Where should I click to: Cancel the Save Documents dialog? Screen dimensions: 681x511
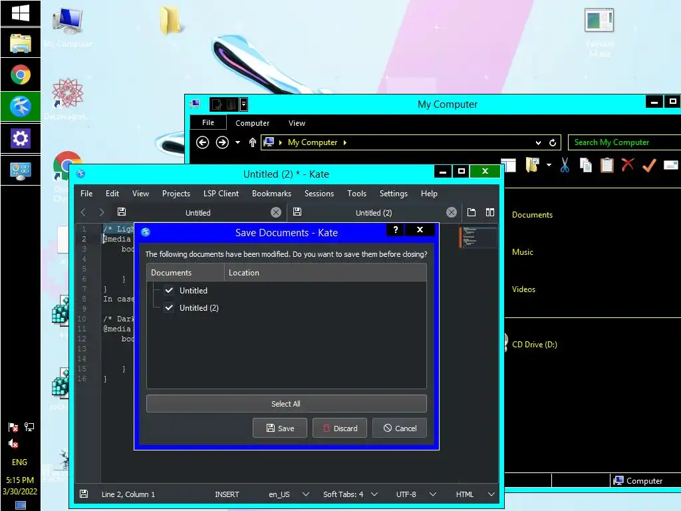pyautogui.click(x=400, y=428)
